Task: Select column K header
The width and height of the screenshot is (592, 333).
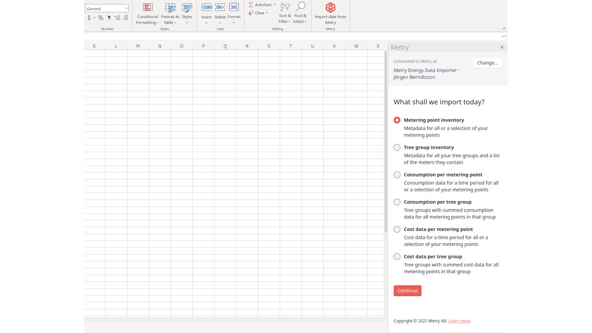Action: [94, 46]
